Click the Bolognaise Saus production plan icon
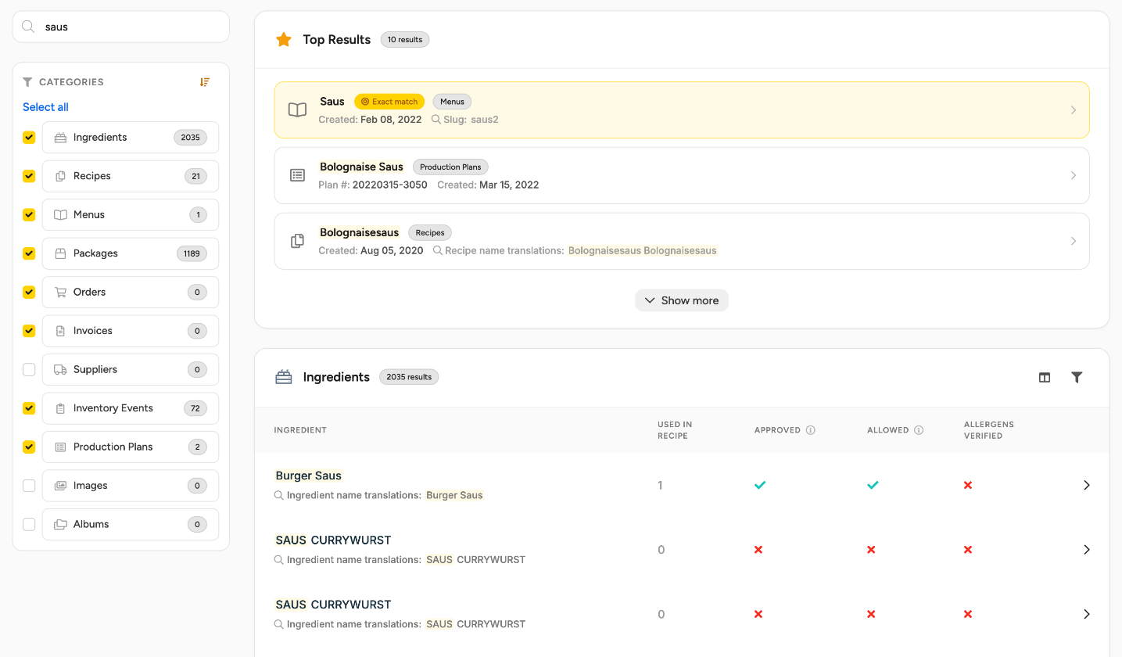This screenshot has width=1122, height=657. pos(297,175)
